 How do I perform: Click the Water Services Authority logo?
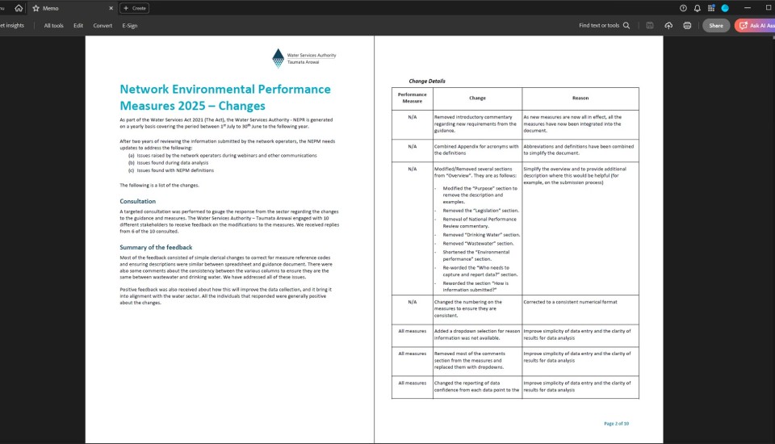pos(305,58)
